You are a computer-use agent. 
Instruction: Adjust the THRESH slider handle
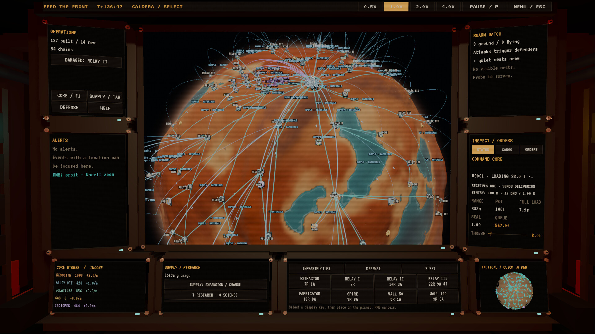pyautogui.click(x=491, y=234)
